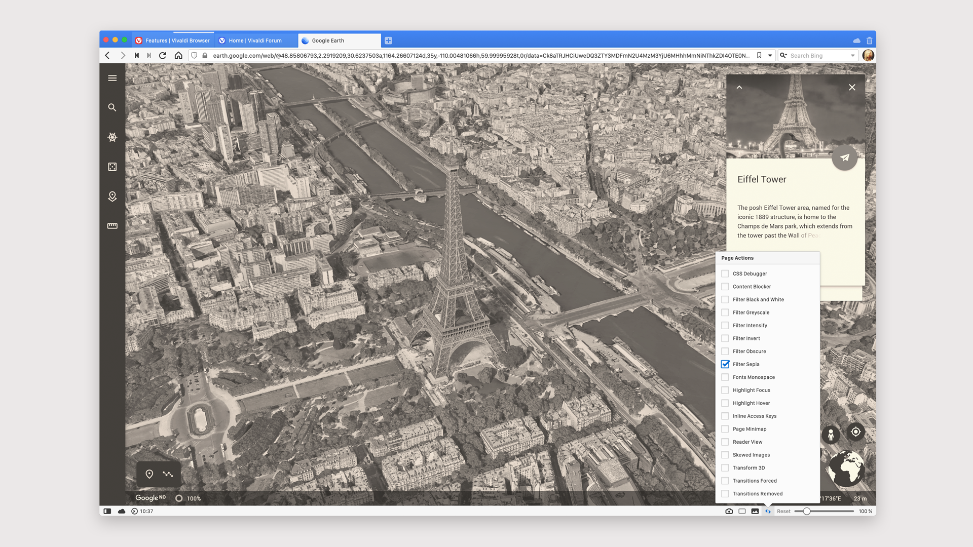This screenshot has height=547, width=973.
Task: Click the Search Bing input field
Action: tap(818, 56)
